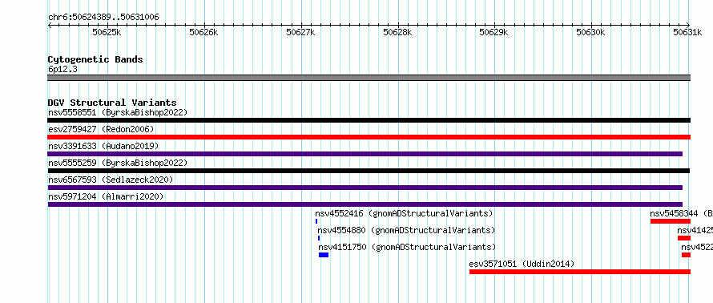713x303 pixels.
Task: Select the gray 6p12.3 cytogenetic band bar
Action: coord(369,78)
